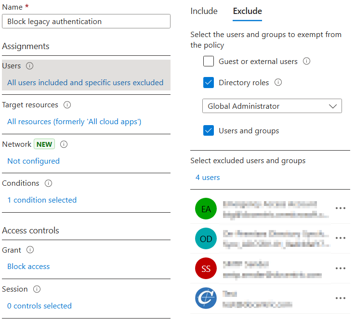Click the info icon beside Target resources
The width and height of the screenshot is (355, 320).
point(67,105)
